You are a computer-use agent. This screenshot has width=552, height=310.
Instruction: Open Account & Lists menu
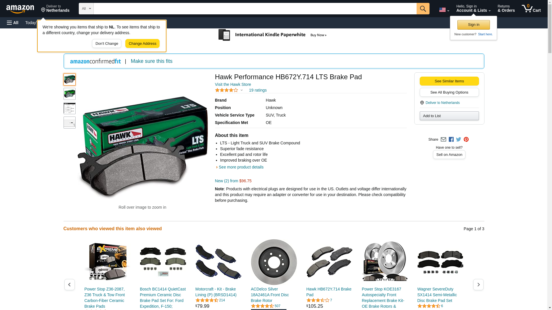click(473, 9)
